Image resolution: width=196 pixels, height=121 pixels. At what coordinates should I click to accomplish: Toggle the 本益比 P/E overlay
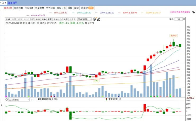click(x=56, y=19)
